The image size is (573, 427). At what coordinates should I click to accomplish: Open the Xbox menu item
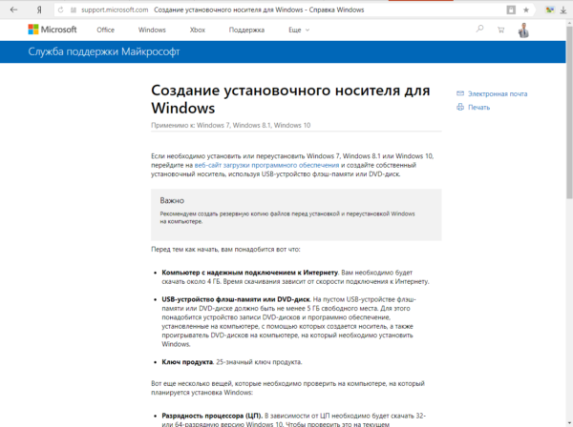point(198,30)
